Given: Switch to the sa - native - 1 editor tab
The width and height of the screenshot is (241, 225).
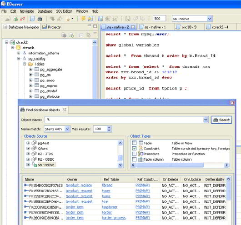Looking at the screenshot, I should [155, 27].
